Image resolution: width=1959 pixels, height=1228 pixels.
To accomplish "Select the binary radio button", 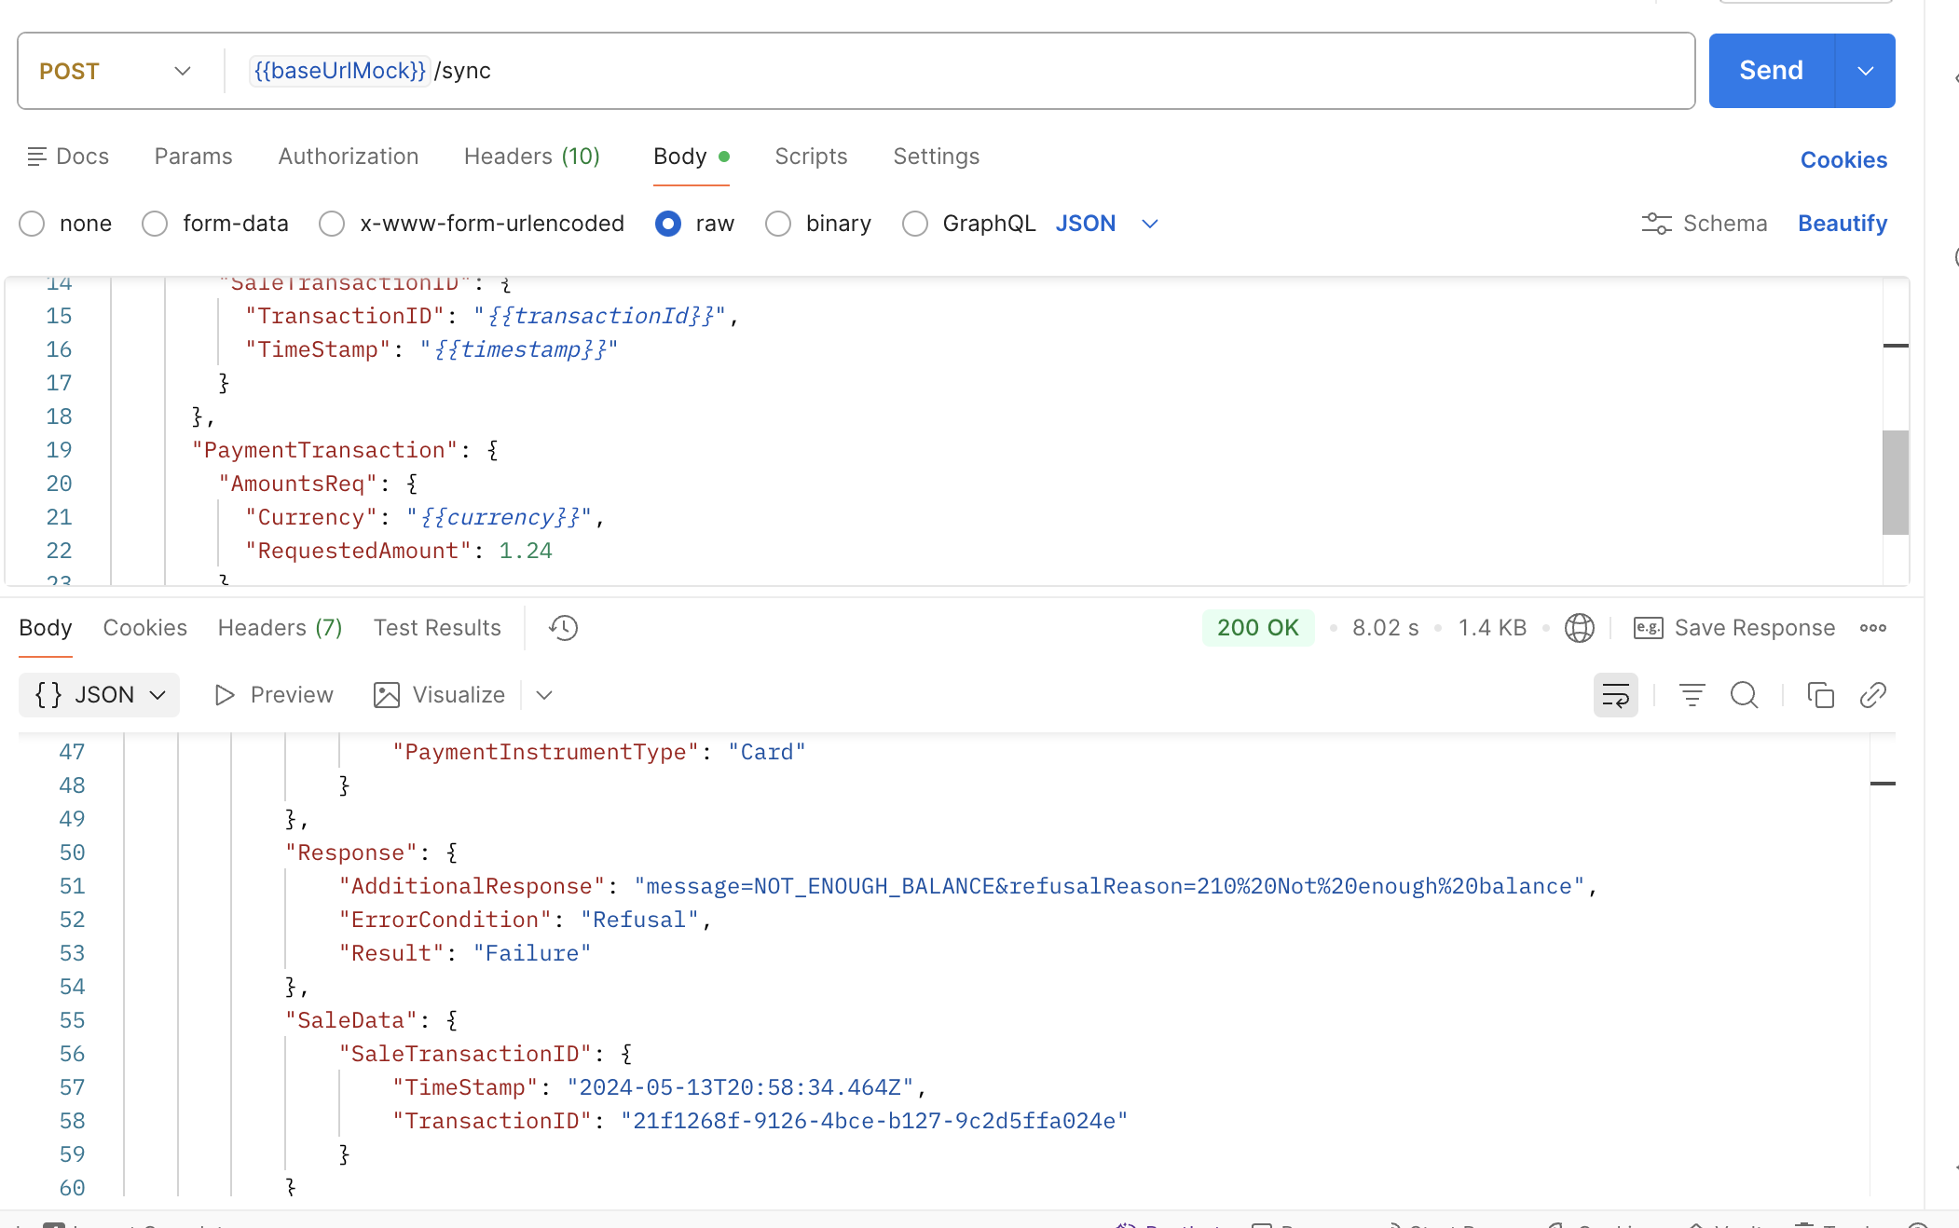I will [x=778, y=224].
